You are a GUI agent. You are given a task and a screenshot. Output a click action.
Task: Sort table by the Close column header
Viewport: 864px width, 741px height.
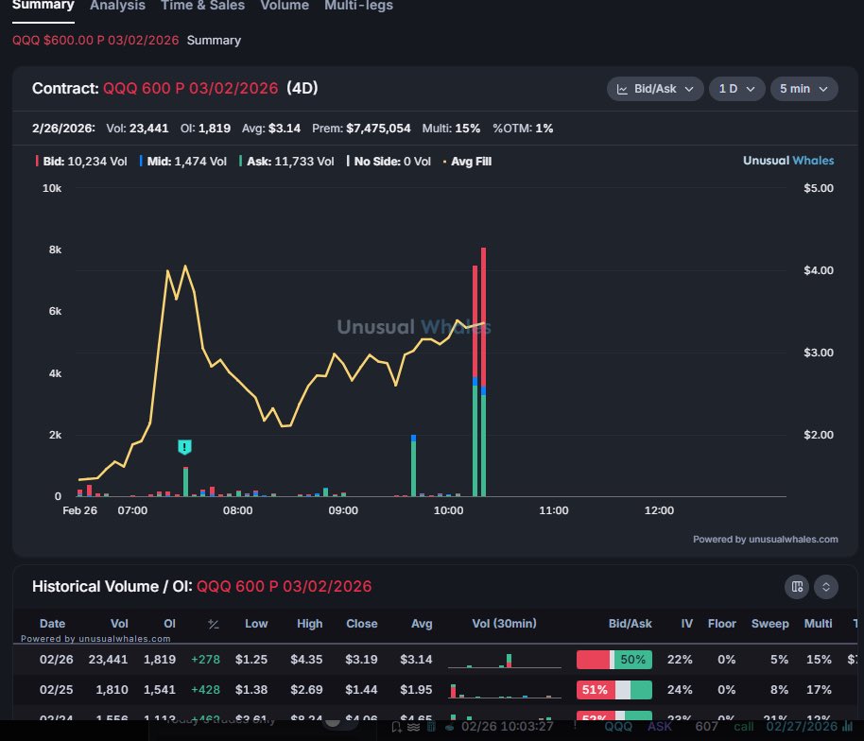361,624
